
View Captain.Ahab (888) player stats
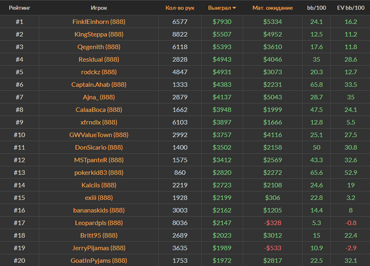(99, 84)
